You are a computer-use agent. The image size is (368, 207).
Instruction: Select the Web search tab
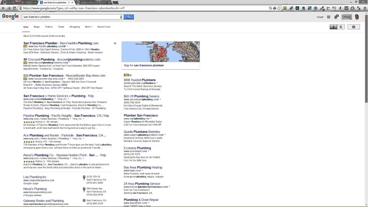click(26, 27)
